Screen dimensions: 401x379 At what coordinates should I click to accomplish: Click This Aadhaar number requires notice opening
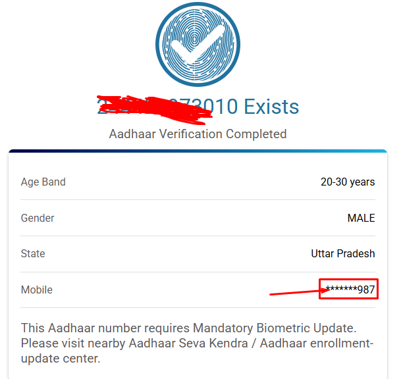[x=84, y=328]
